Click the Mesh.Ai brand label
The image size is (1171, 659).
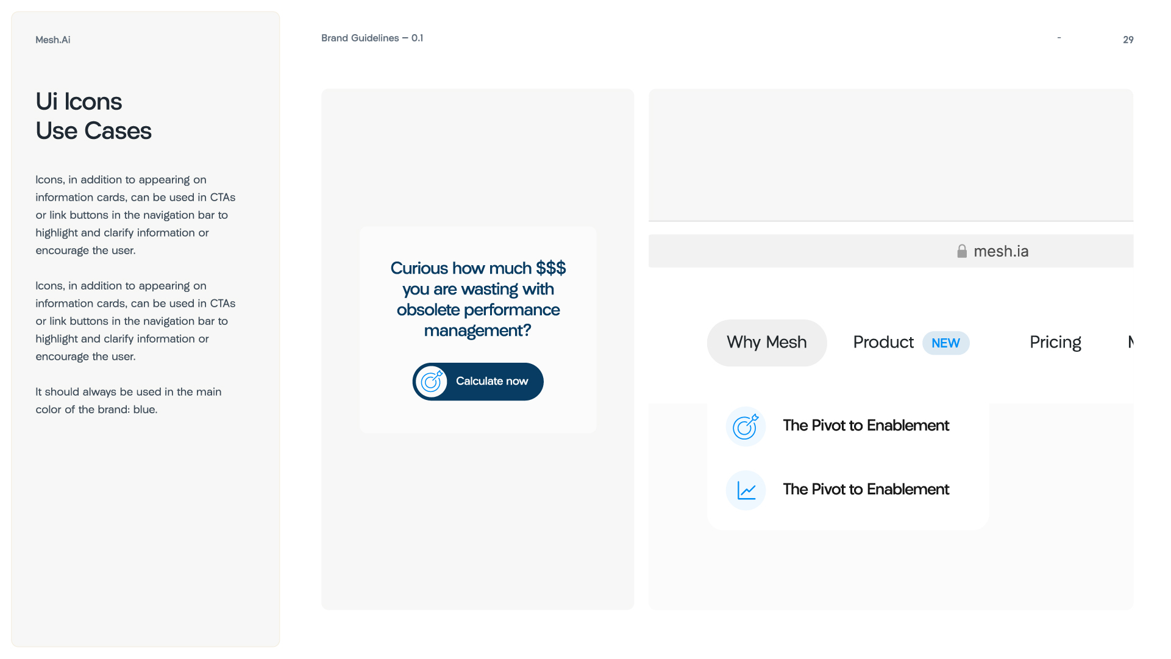coord(53,40)
